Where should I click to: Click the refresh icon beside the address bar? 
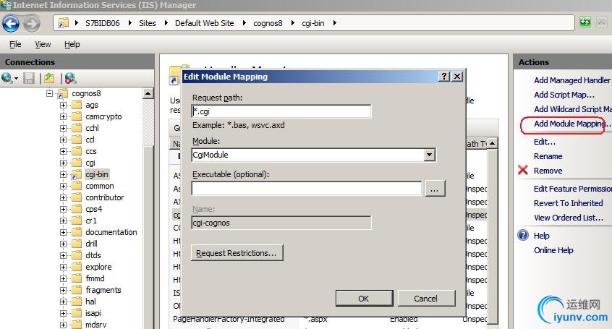[585, 22]
